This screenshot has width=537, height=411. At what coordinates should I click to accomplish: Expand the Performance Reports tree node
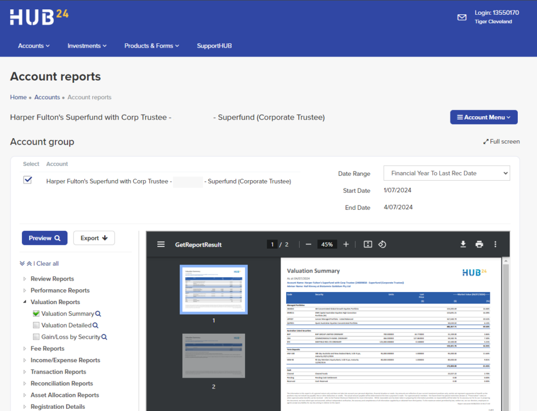click(x=25, y=290)
